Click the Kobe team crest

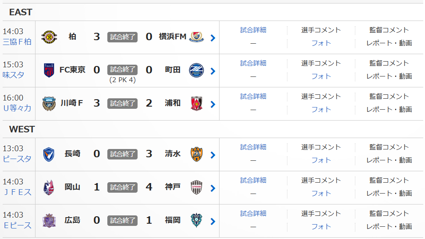(x=197, y=187)
